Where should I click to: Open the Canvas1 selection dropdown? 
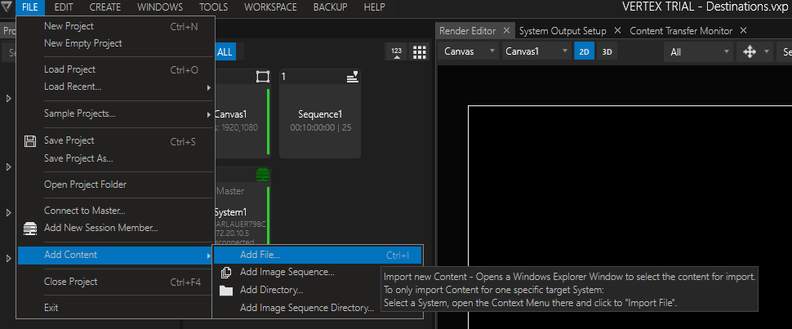tap(536, 52)
